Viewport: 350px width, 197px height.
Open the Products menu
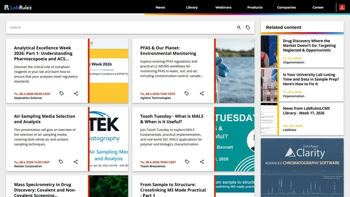coord(255,7)
